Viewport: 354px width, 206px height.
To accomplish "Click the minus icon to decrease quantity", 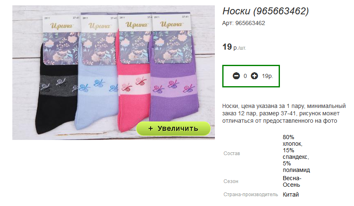I will click(x=236, y=76).
